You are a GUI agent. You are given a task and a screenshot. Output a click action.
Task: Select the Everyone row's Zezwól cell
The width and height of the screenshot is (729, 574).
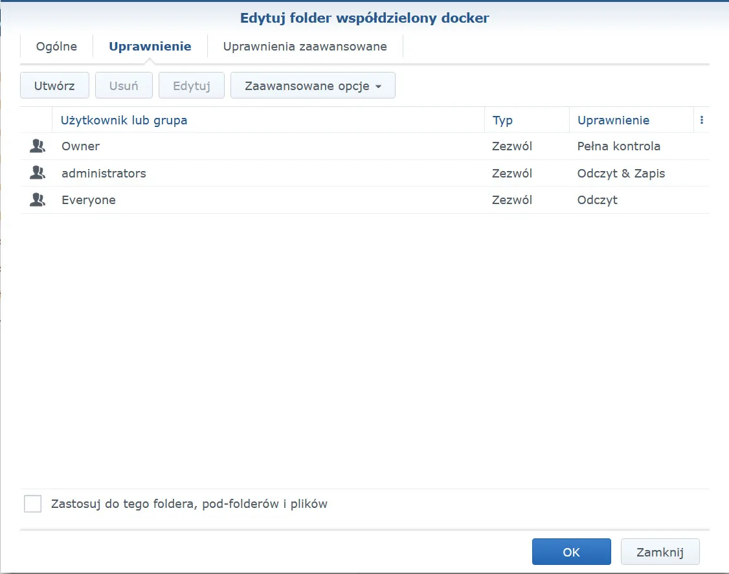click(x=511, y=200)
